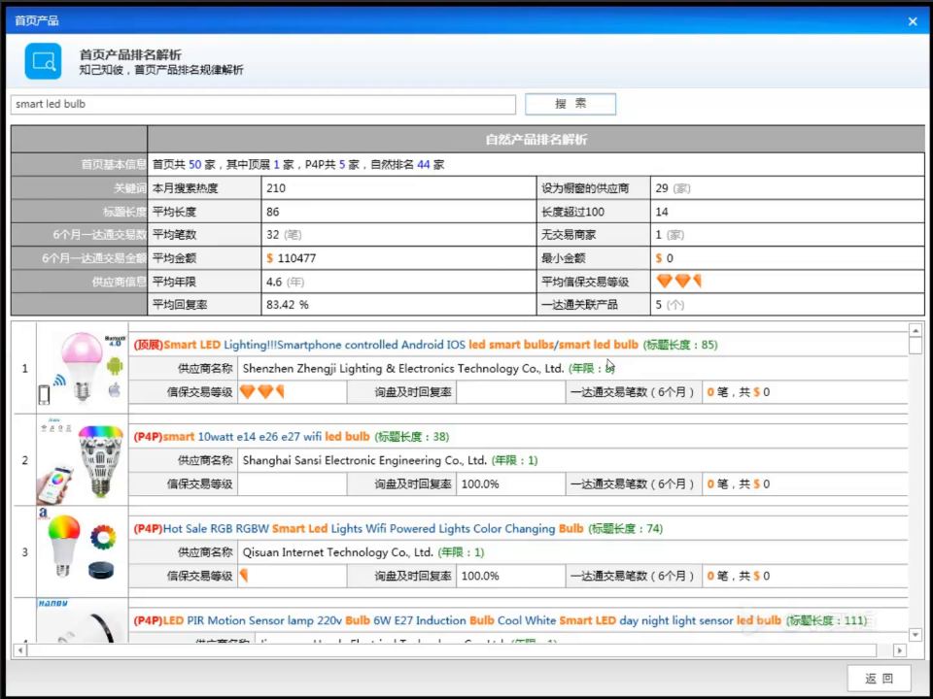This screenshot has width=933, height=699.
Task: Select supplier Shanghai Sansi Electronic Engineering
Action: click(x=364, y=460)
